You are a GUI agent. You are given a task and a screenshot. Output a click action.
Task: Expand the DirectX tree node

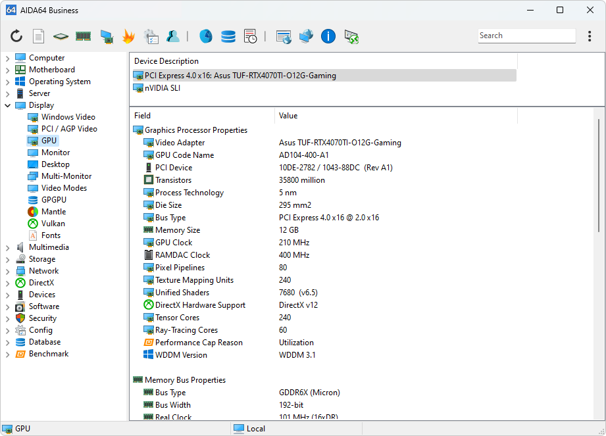8,283
